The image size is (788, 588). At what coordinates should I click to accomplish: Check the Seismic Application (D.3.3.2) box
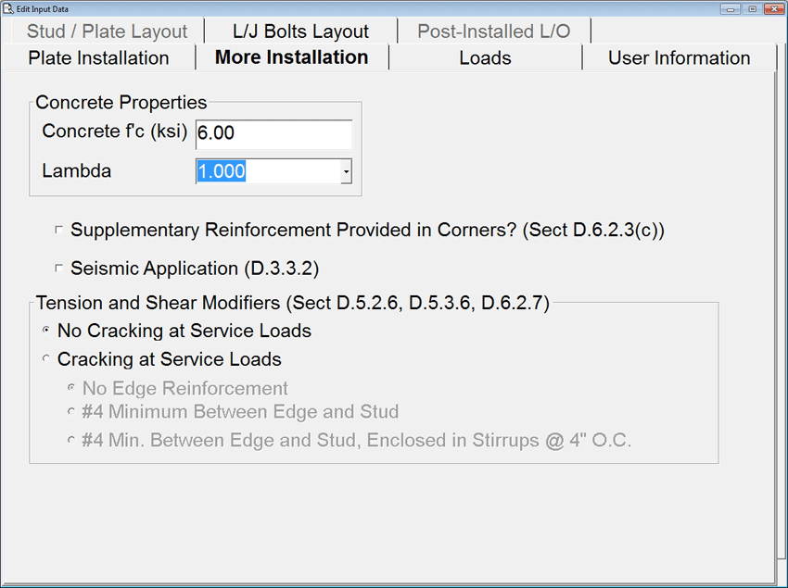coord(59,269)
